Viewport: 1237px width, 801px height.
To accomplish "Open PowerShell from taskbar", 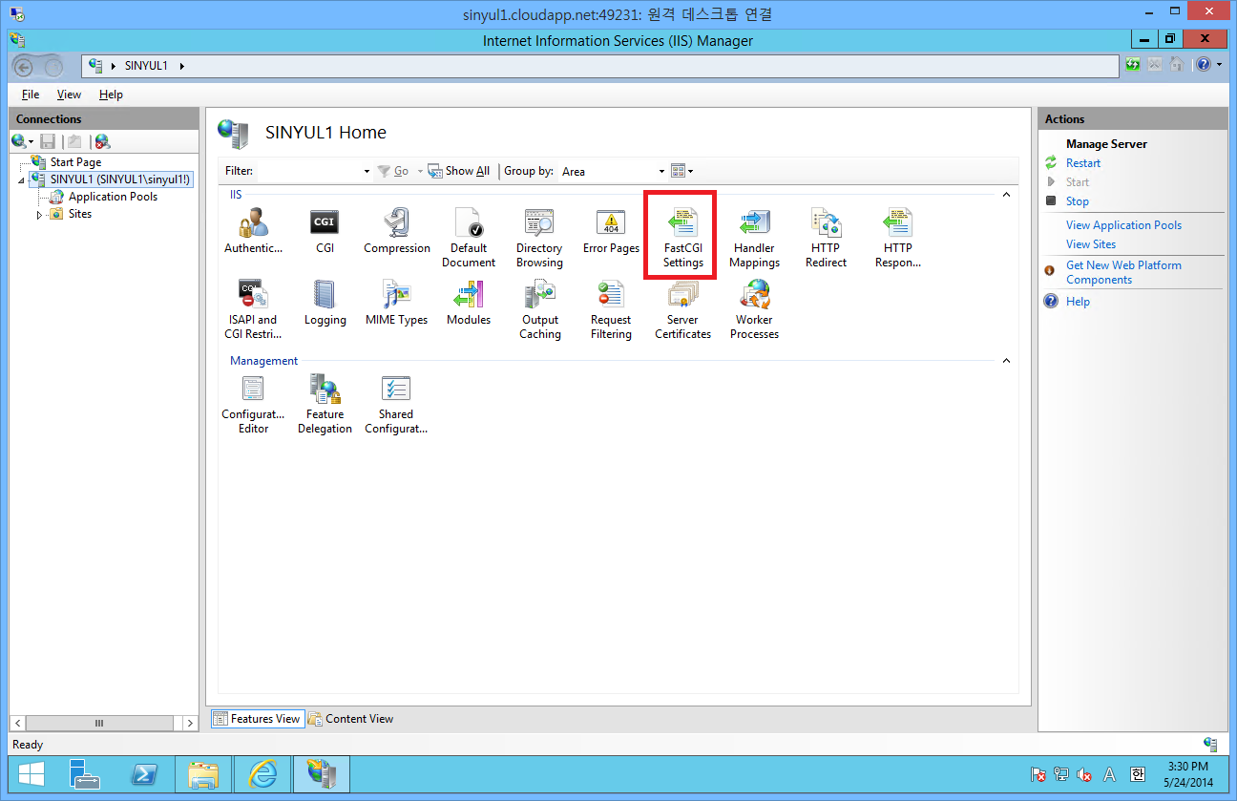I will coord(144,774).
